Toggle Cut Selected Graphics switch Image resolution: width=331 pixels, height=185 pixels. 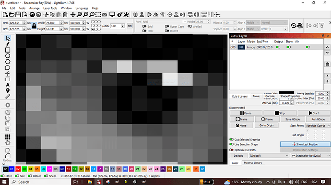(x=231, y=139)
